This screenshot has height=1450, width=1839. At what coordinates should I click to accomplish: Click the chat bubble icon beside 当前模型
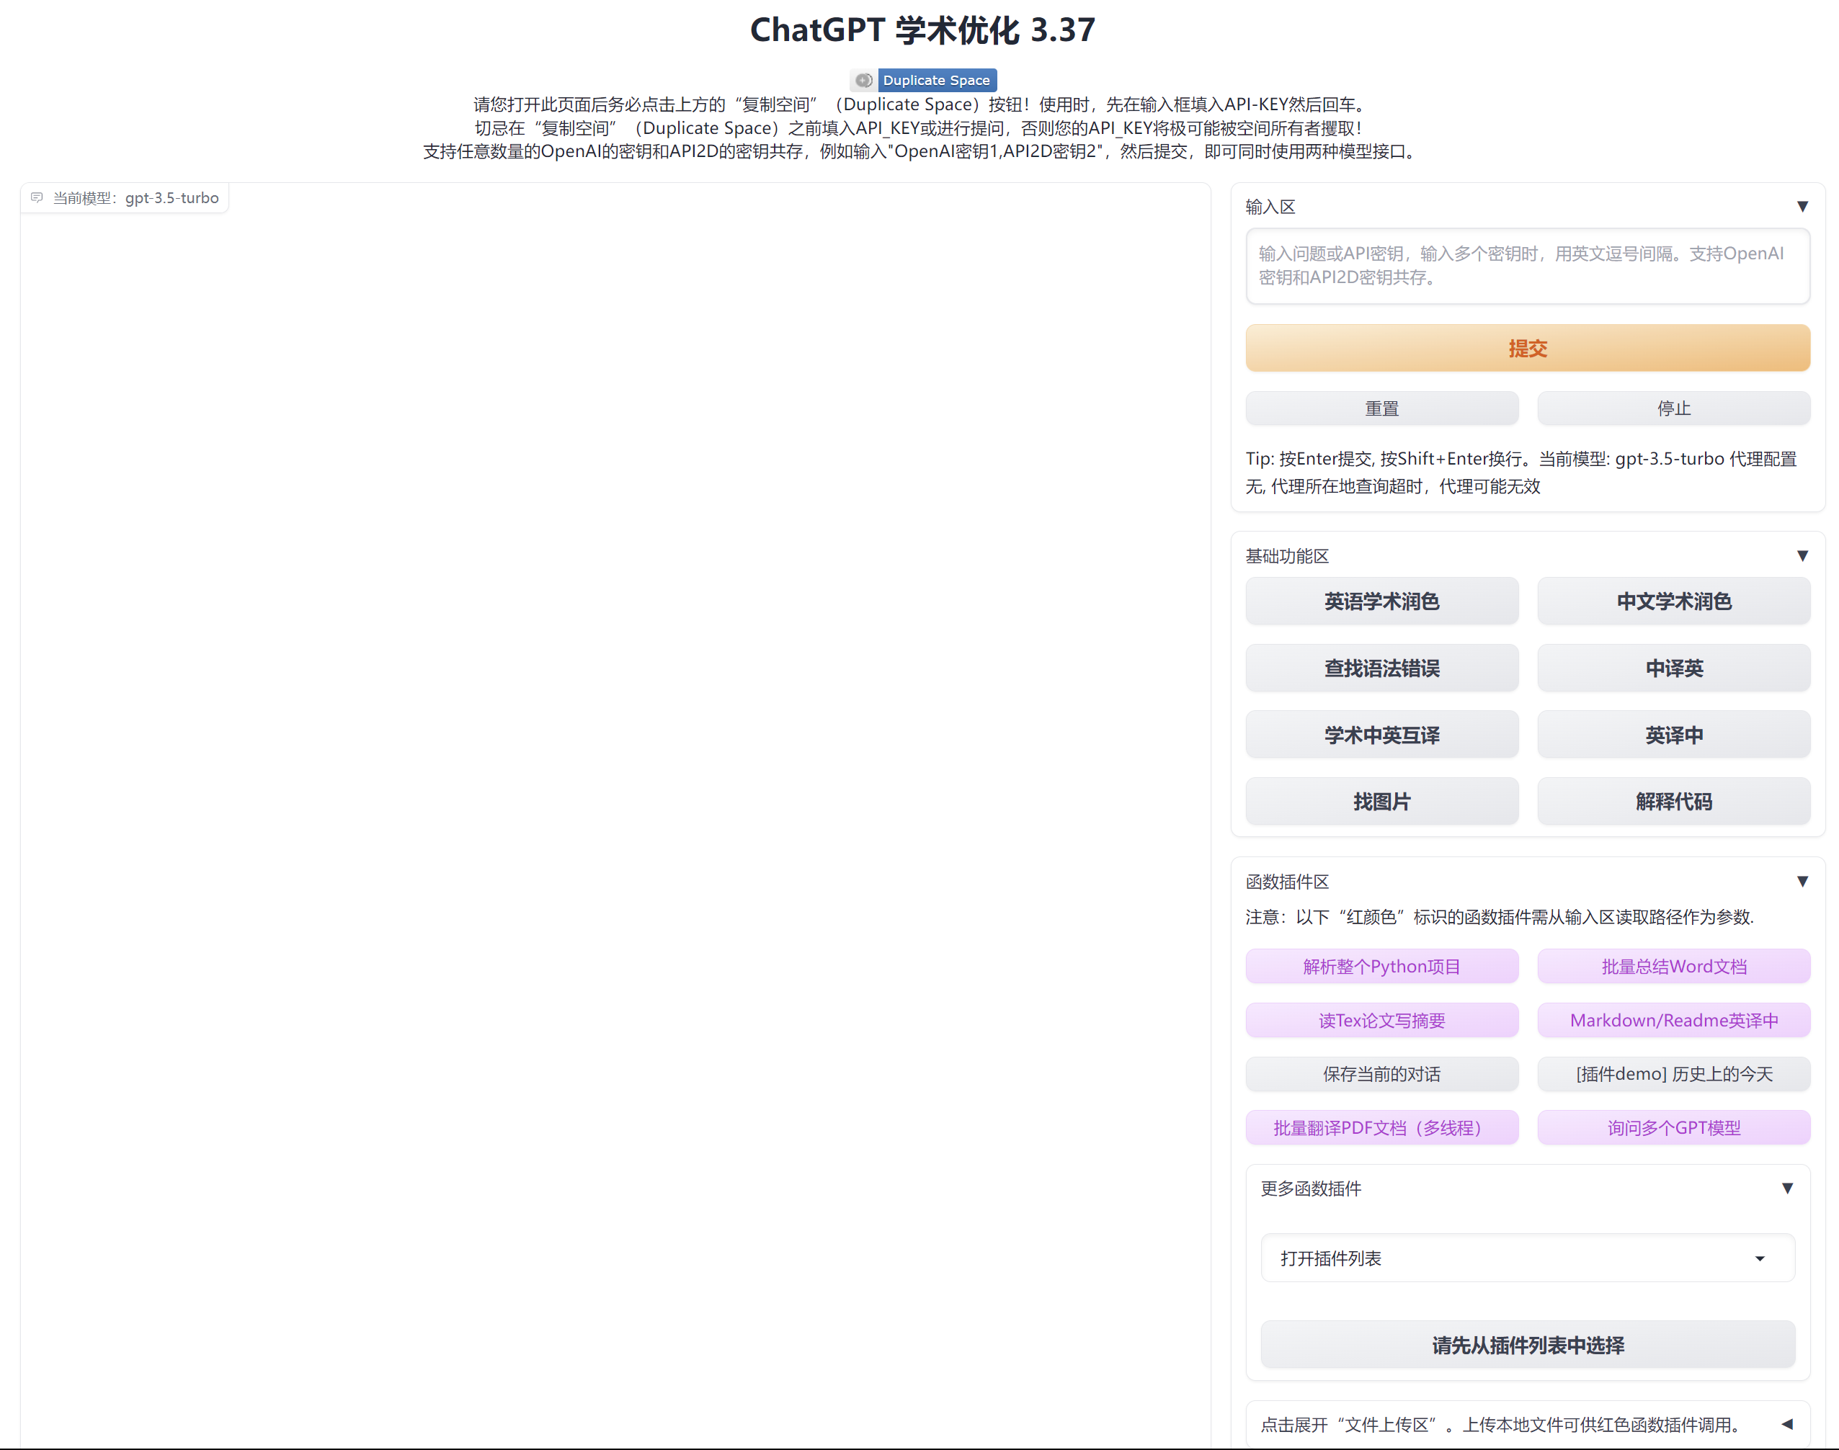tap(37, 197)
